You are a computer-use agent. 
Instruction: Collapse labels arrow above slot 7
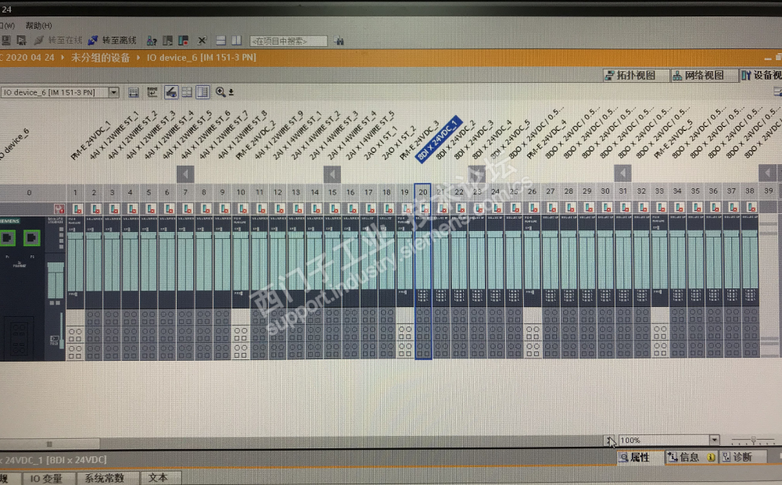(185, 174)
